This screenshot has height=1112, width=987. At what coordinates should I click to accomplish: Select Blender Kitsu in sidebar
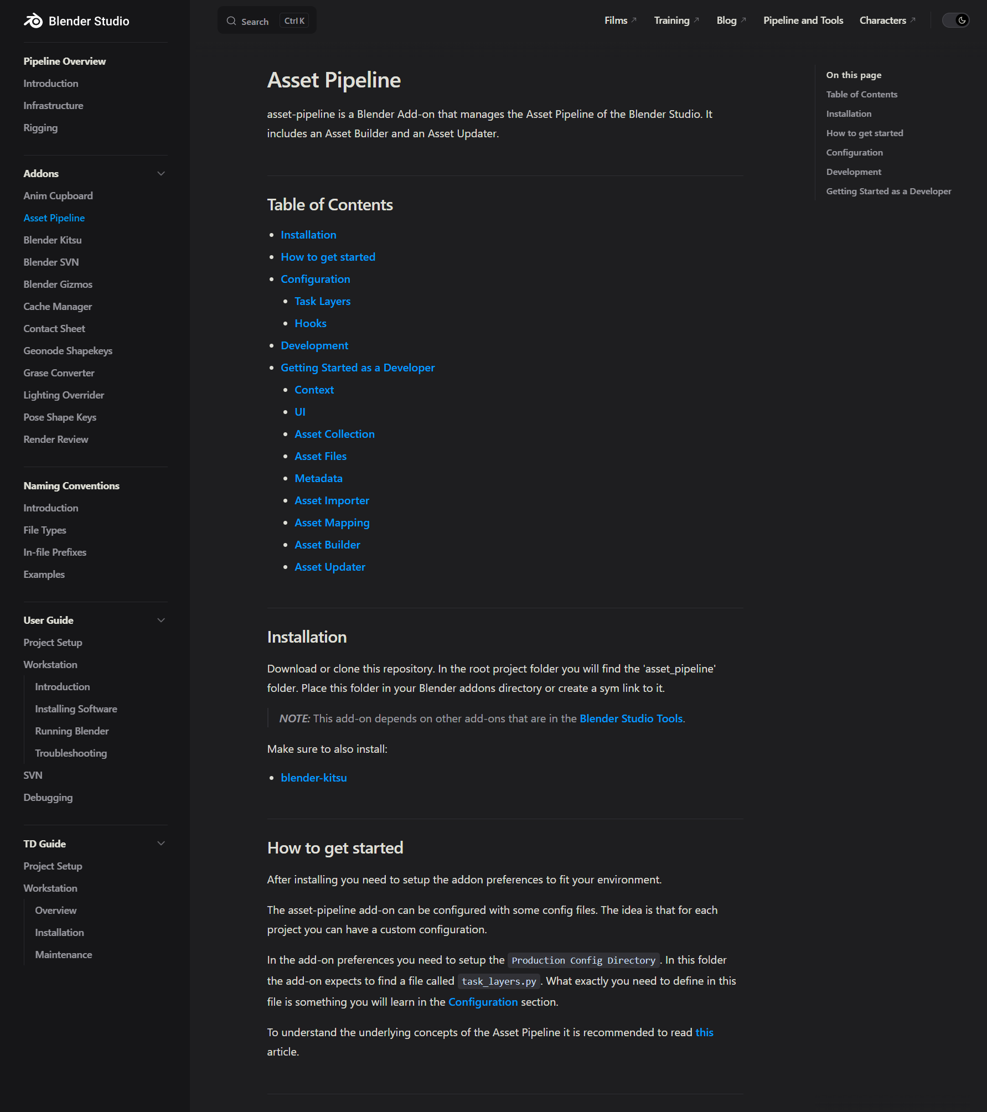click(53, 240)
